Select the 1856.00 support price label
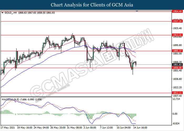Image resolution: width=184 pixels, height=131 pixels. coord(177,68)
